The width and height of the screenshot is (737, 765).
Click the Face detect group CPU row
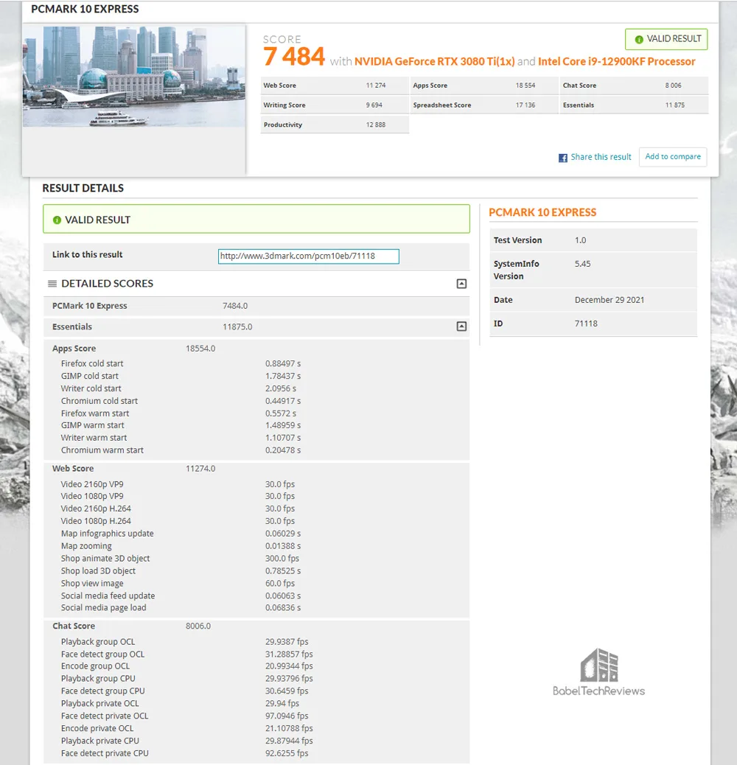256,691
